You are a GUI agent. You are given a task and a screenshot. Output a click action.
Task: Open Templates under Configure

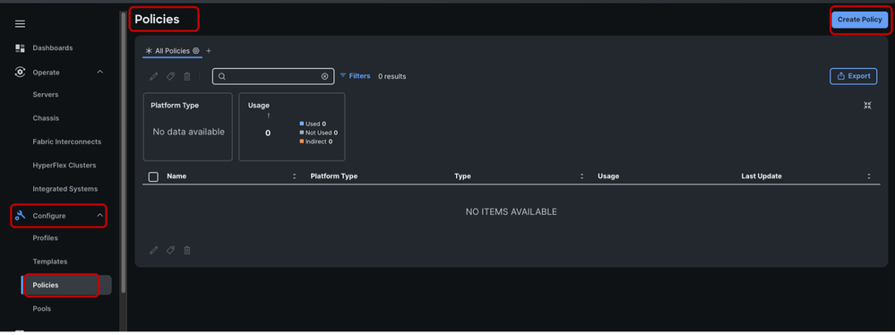click(x=49, y=262)
